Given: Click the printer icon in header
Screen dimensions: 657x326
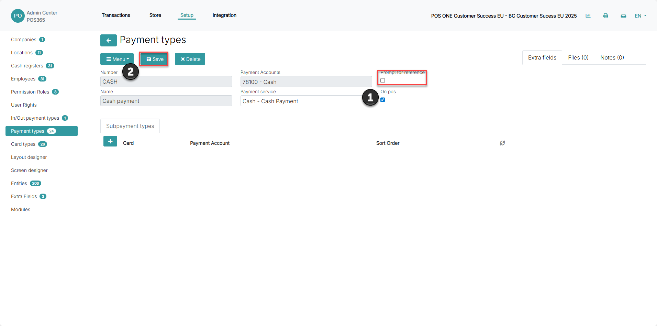Looking at the screenshot, I should pyautogui.click(x=605, y=16).
